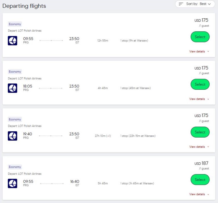This screenshot has width=218, height=203.
Task: Click Economy tag on the 18:05 flight
Action: (x=15, y=72)
